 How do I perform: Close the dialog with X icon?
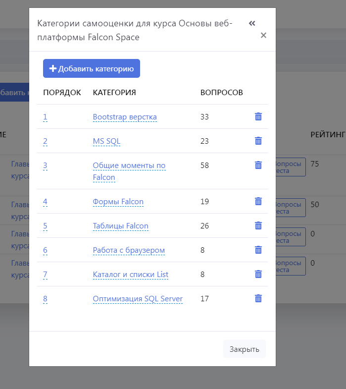[x=263, y=35]
